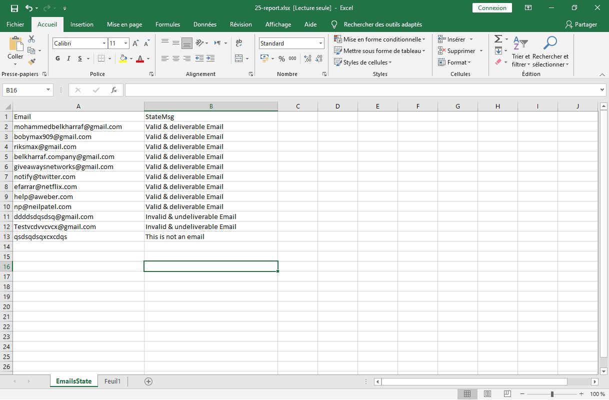Image resolution: width=609 pixels, height=400 pixels.
Task: Click the Cut scissors icon
Action: 31,39
